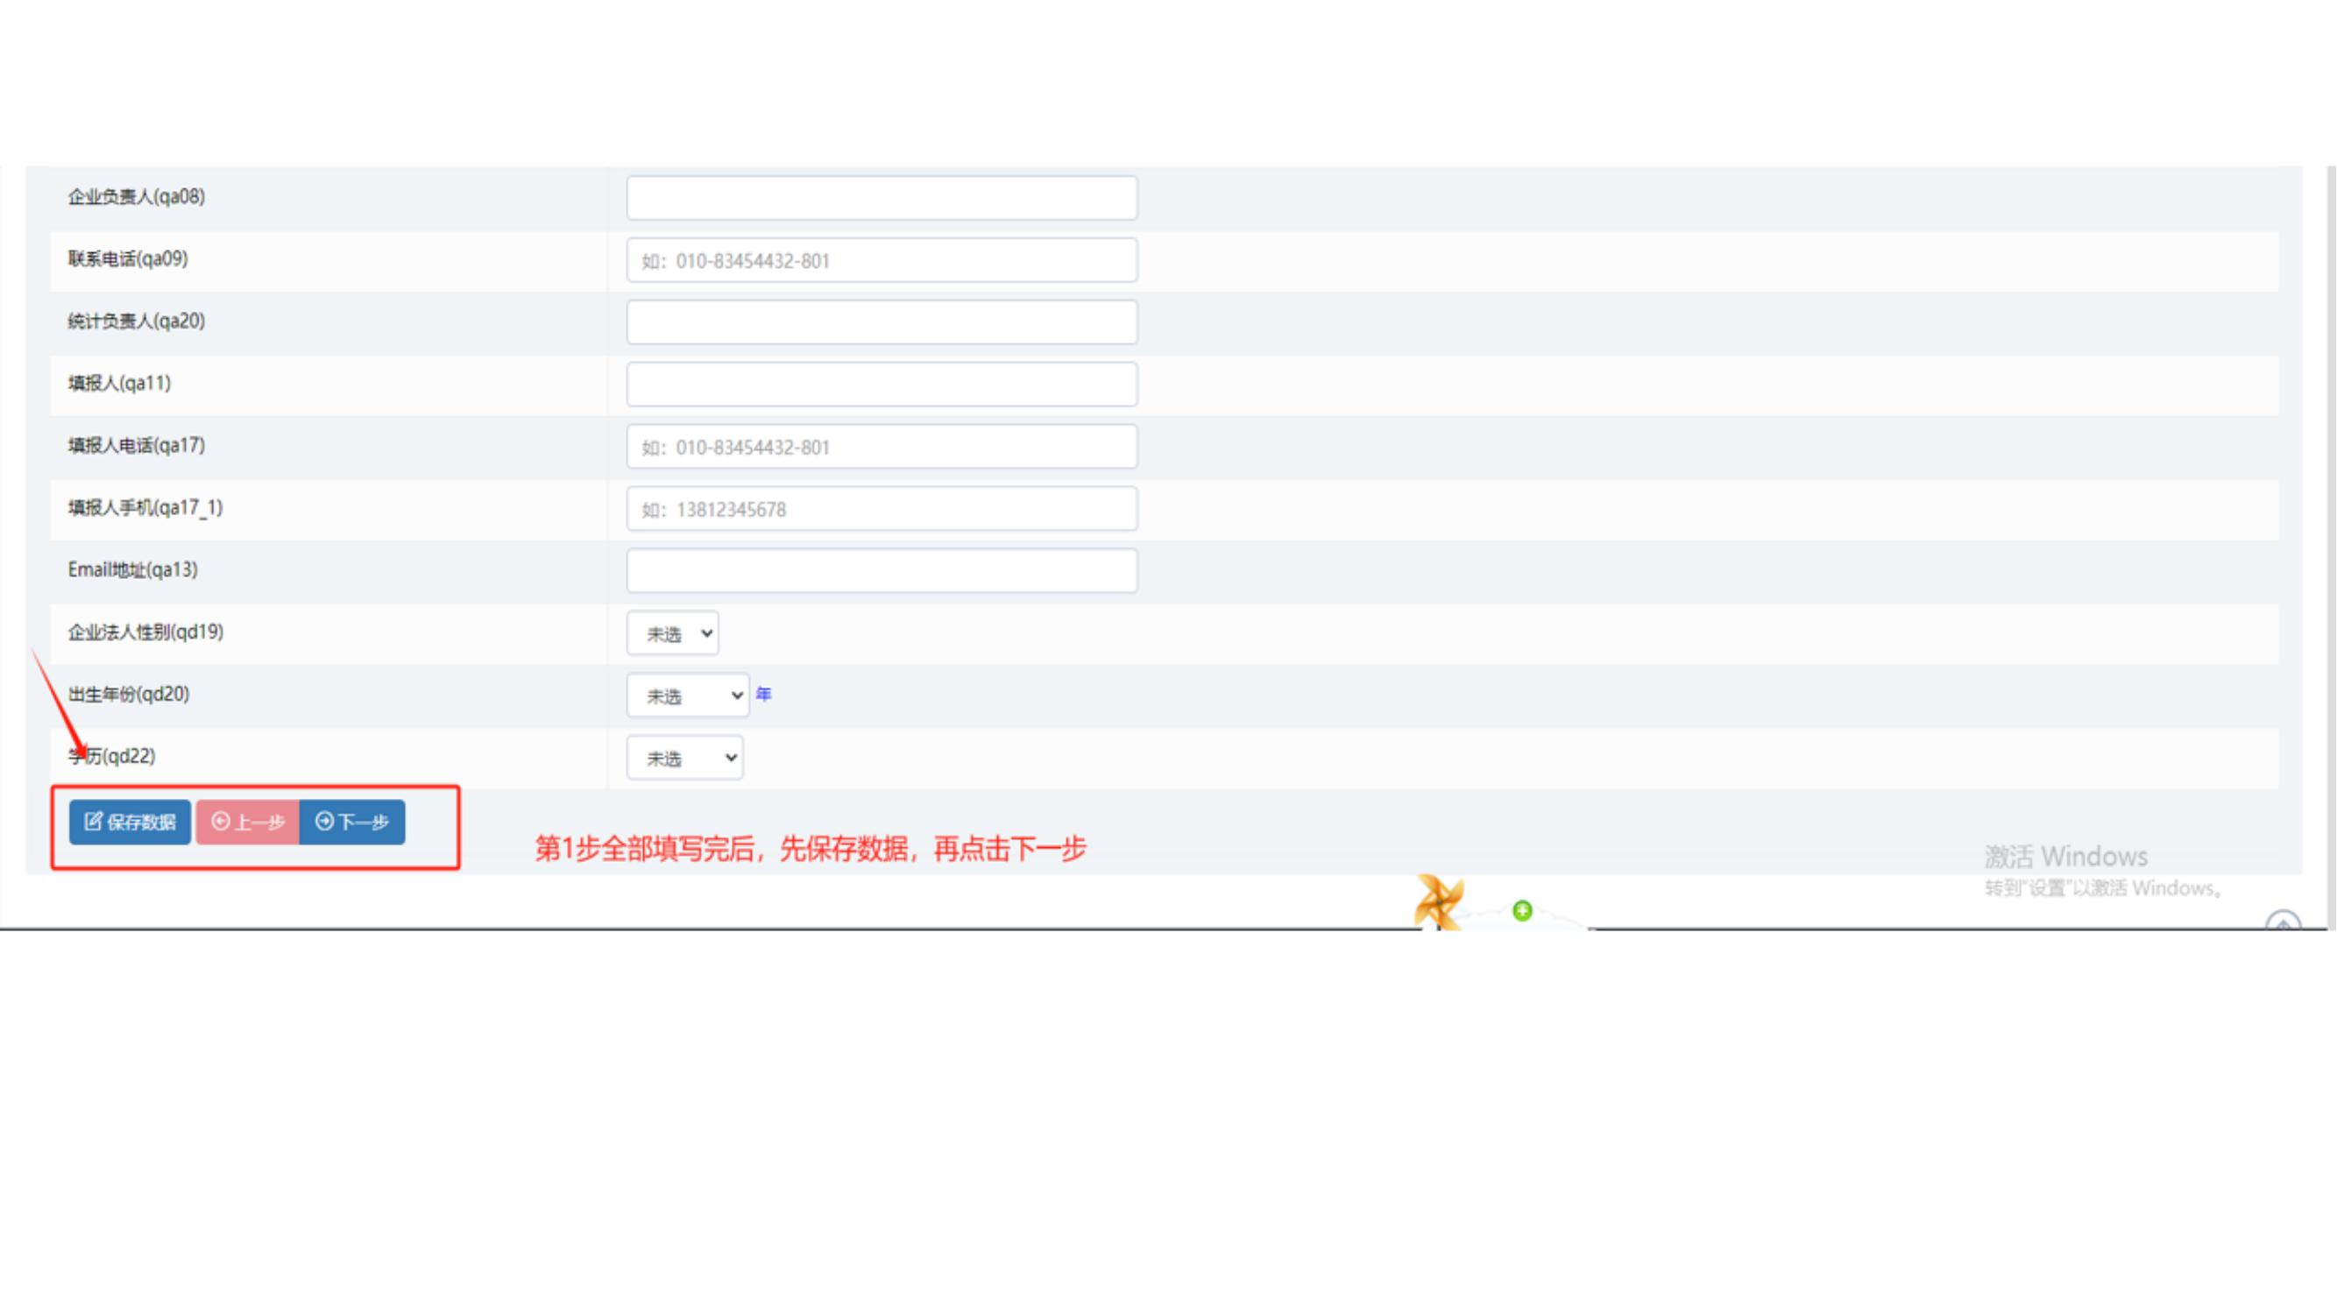Click the 联系电话 phone input field

coord(881,260)
